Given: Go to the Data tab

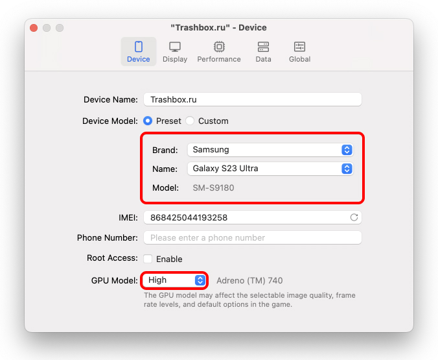Looking at the screenshot, I should pos(263,52).
